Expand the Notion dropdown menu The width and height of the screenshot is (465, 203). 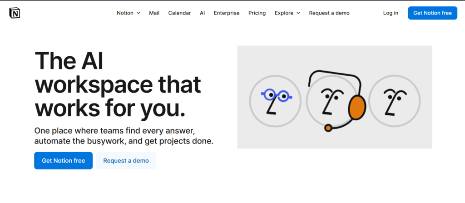pos(129,13)
